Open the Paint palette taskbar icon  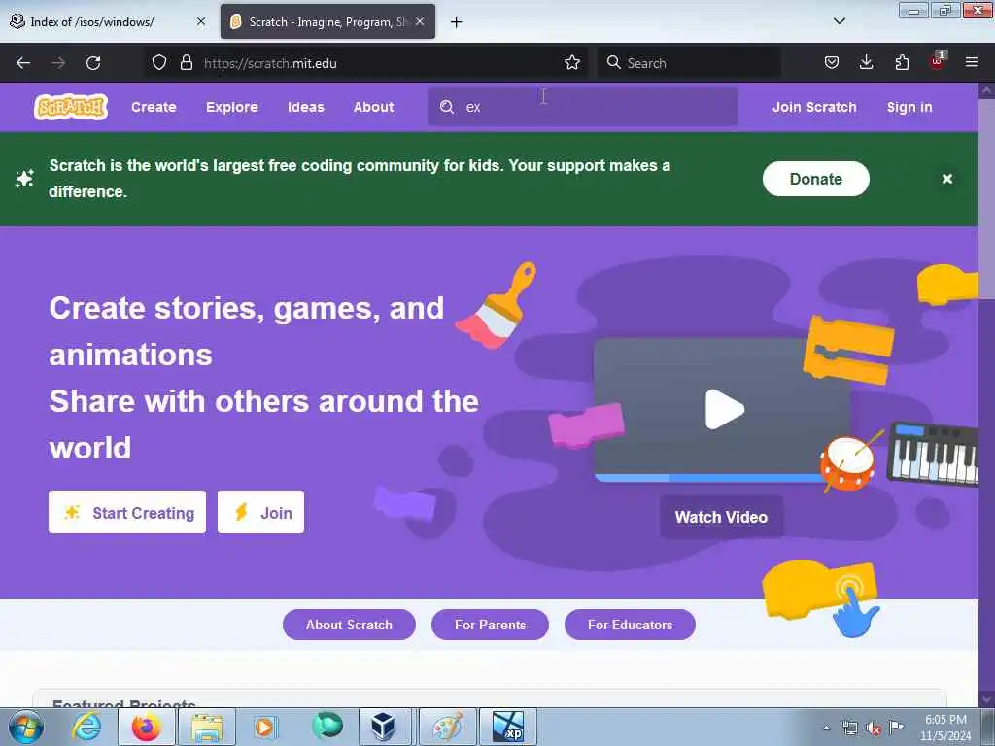[x=447, y=728]
